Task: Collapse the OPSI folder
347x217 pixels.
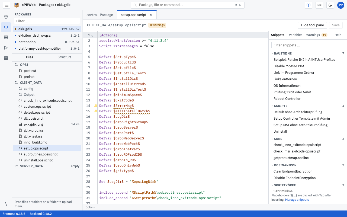Action: pos(47,65)
